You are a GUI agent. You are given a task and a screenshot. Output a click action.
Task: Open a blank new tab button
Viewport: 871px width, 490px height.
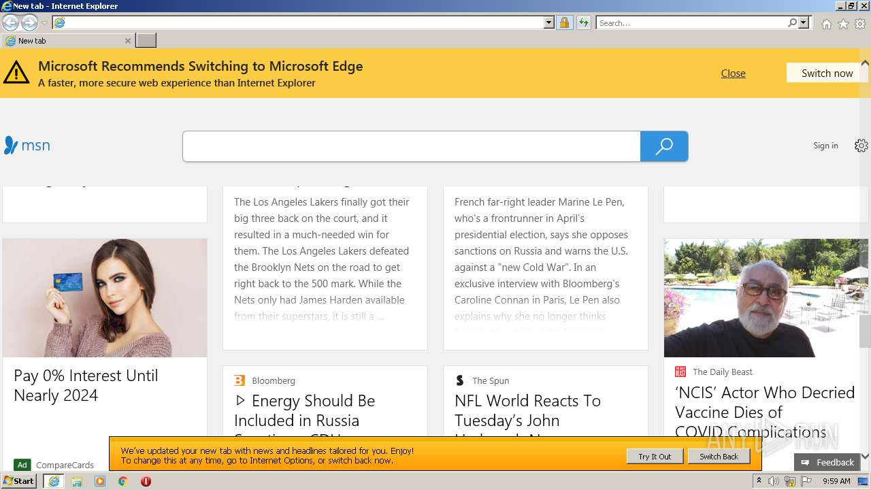(146, 41)
